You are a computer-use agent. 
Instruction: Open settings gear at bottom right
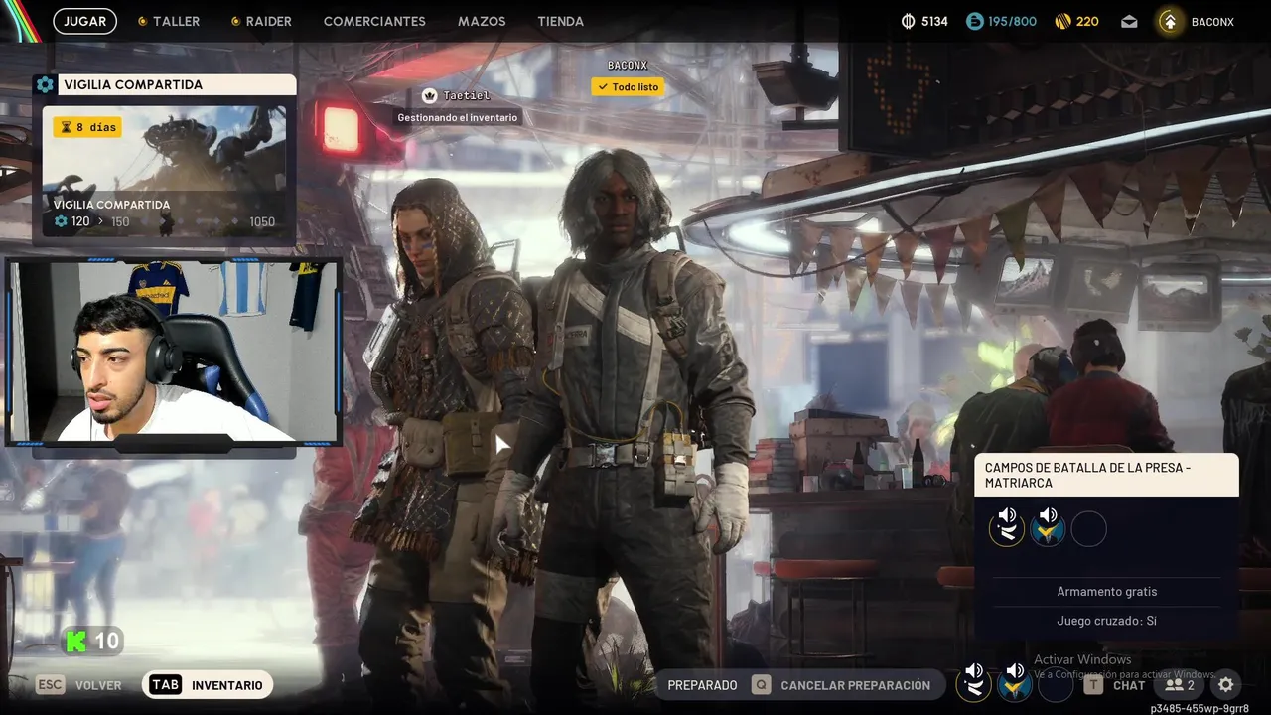click(1226, 685)
